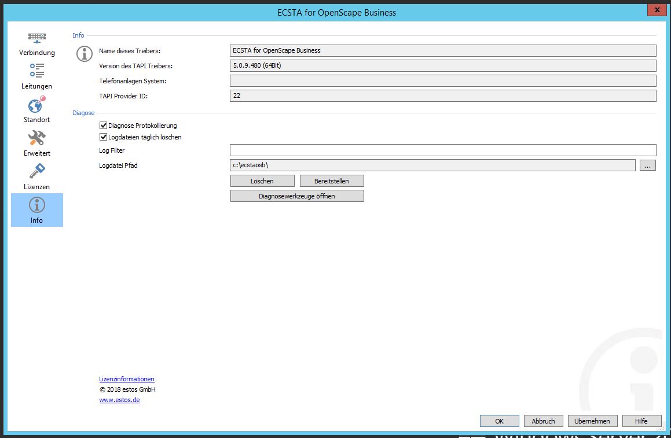
Task: Select the Erweitert tools icon
Action: [36, 138]
